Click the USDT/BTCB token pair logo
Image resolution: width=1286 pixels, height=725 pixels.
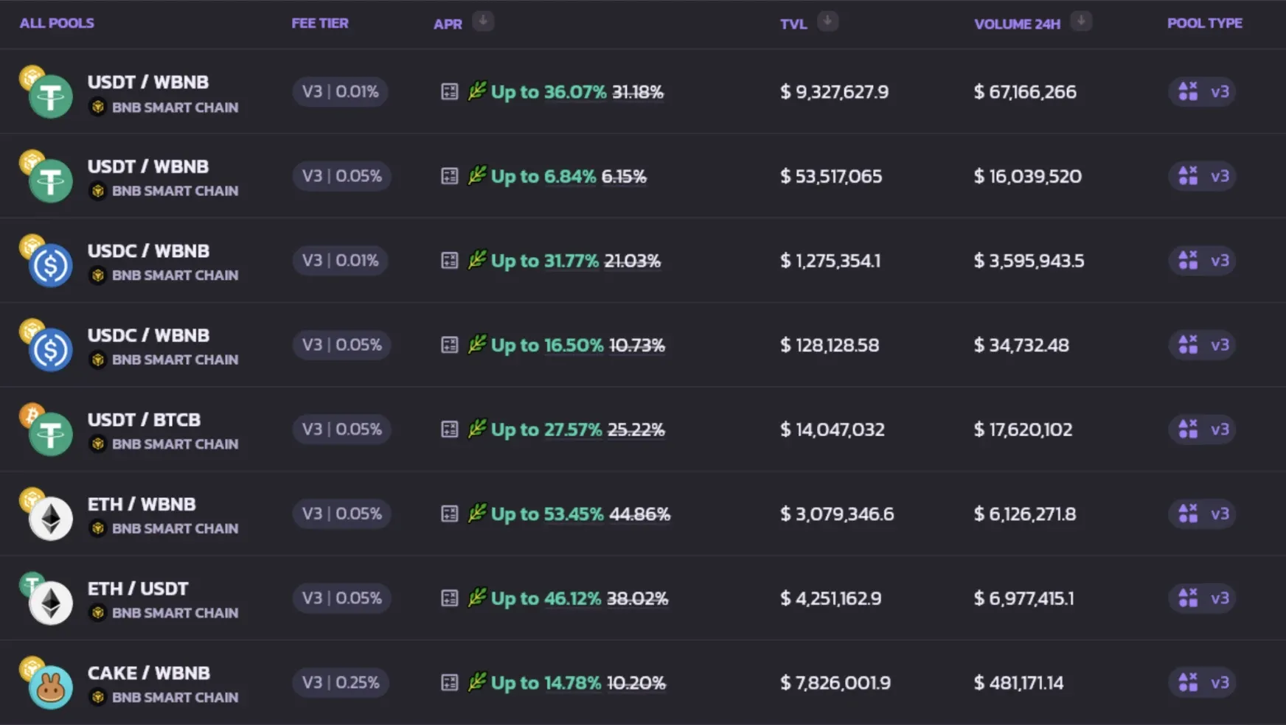click(x=46, y=430)
